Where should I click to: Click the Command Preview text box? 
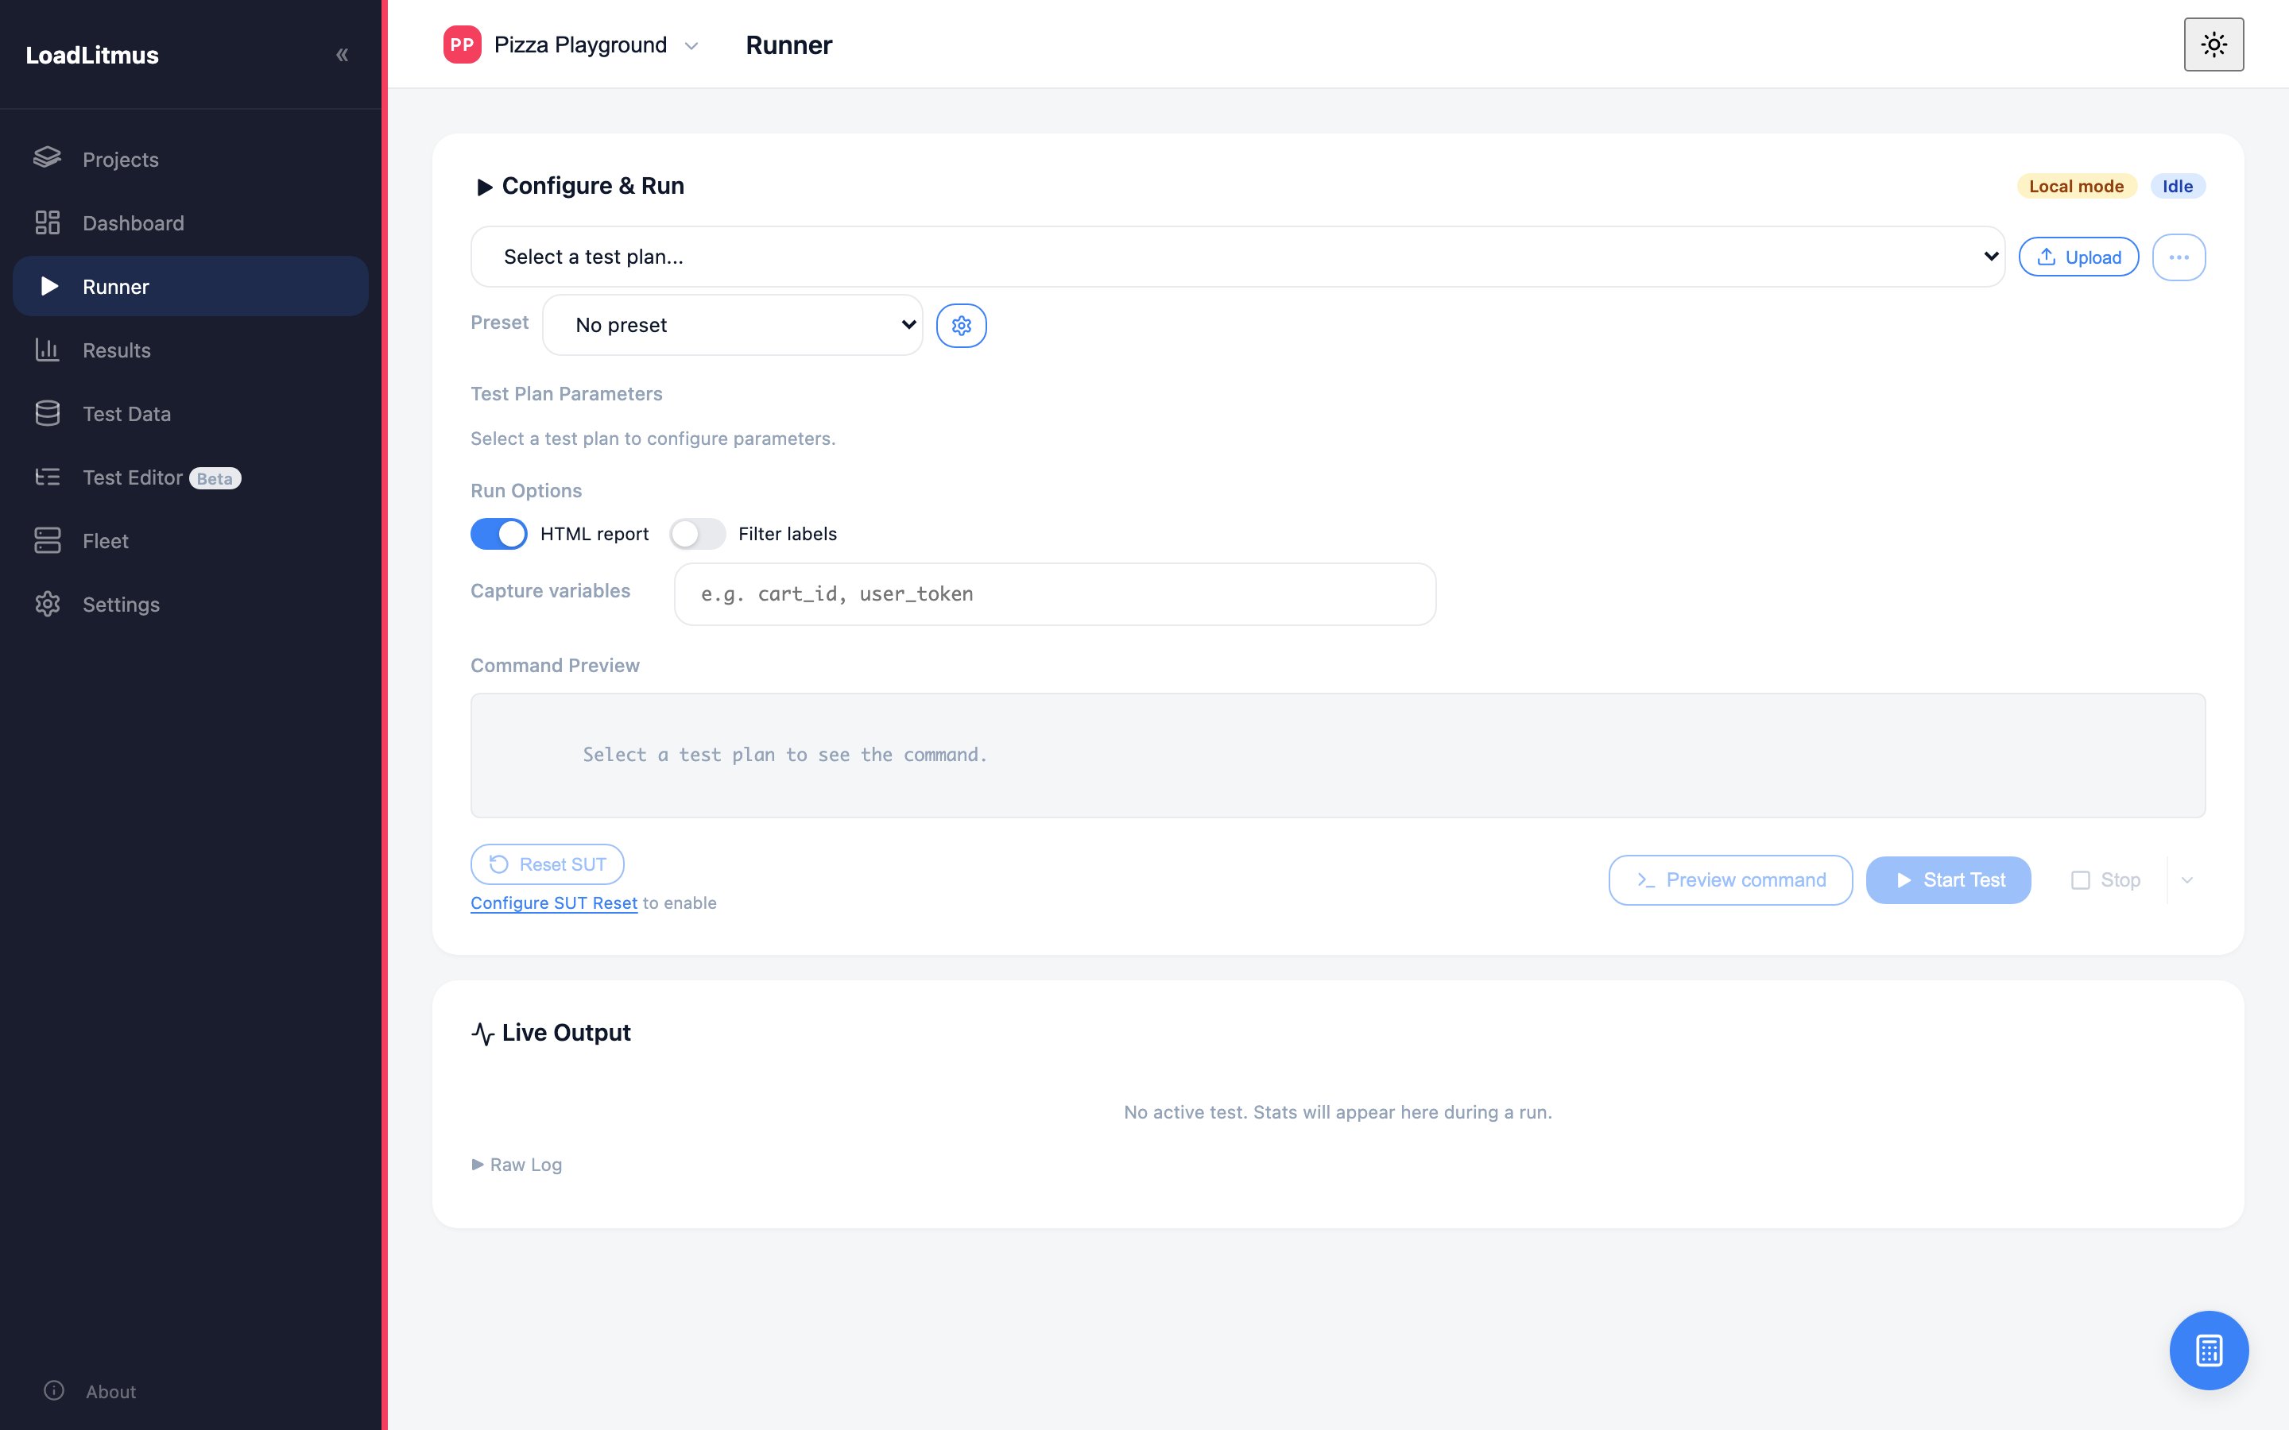tap(1338, 755)
